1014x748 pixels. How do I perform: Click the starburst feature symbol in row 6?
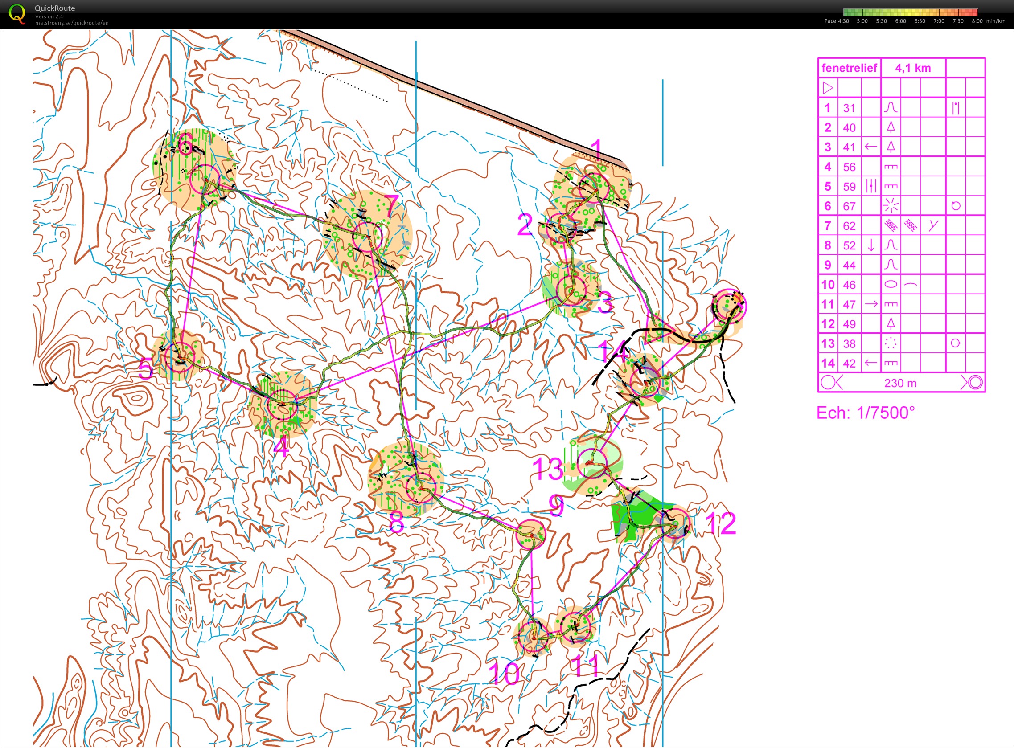891,206
